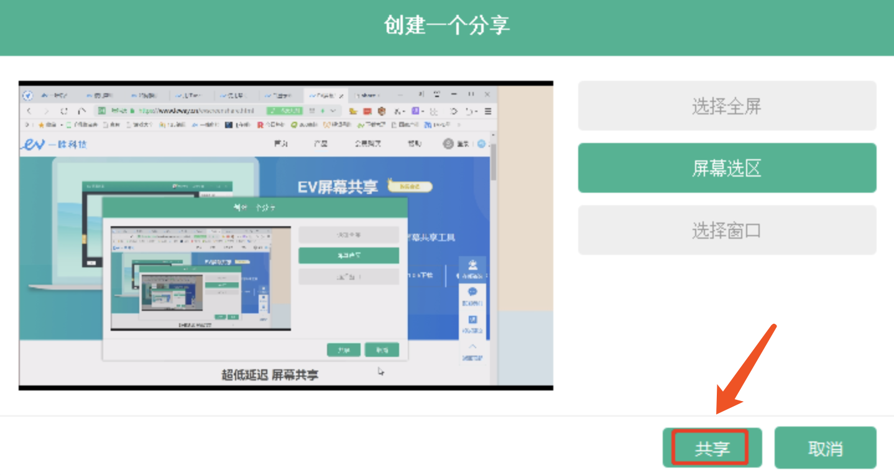Open the chat bubble icon in the page sidebar
Viewport: 894px width, 475px height.
pyautogui.click(x=472, y=292)
